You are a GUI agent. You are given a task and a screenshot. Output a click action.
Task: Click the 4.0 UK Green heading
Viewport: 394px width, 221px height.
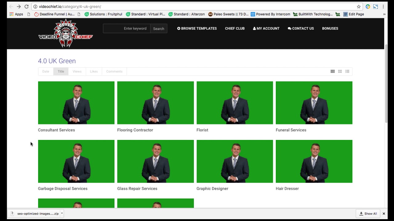click(57, 61)
